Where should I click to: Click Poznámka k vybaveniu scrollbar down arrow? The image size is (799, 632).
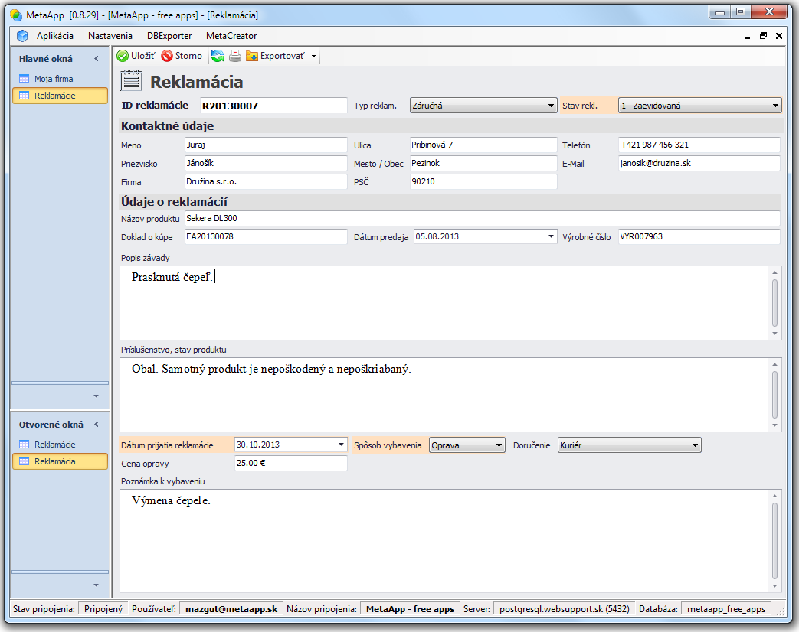tap(774, 586)
